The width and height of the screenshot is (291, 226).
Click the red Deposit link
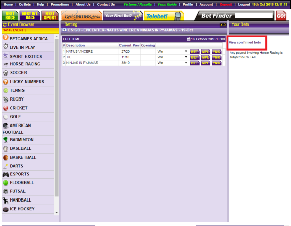click(226, 4)
